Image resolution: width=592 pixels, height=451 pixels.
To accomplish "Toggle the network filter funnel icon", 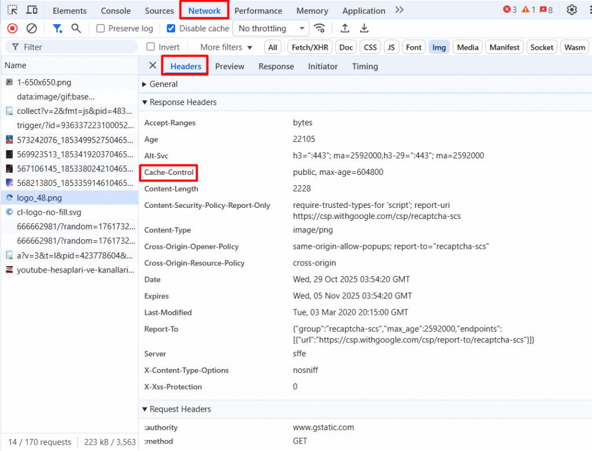I will click(57, 28).
